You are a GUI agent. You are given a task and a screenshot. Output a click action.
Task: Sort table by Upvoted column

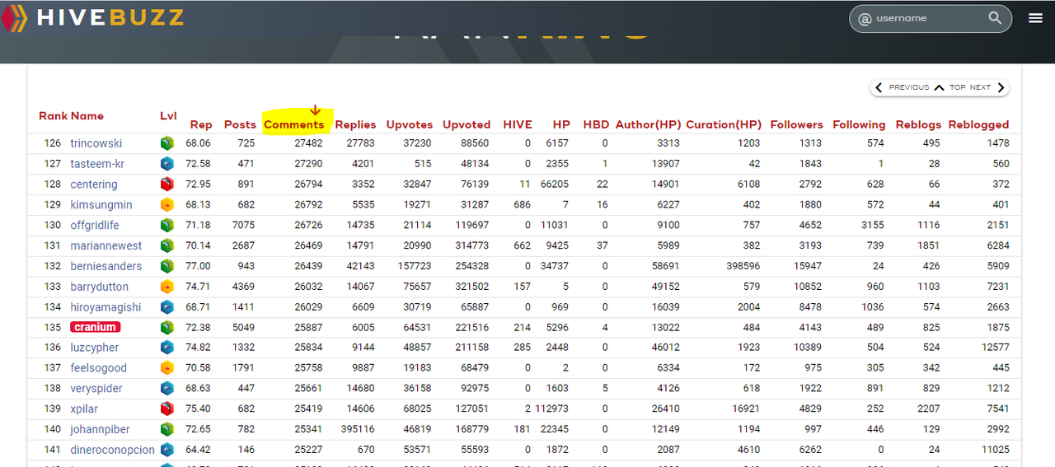click(x=467, y=124)
